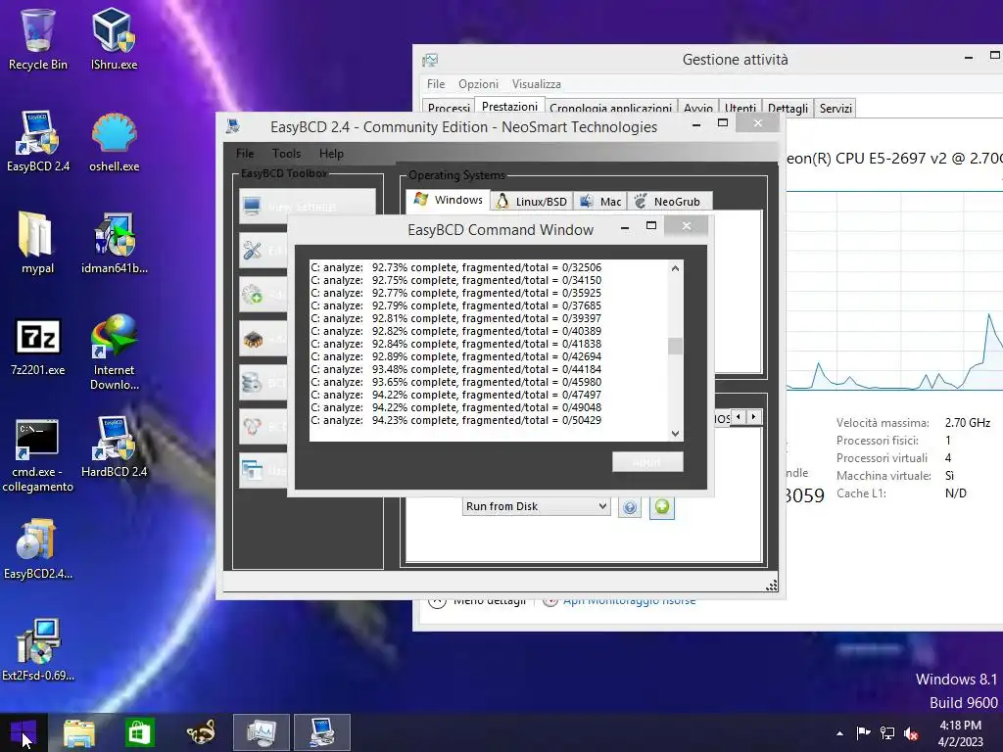Click the Useful Utilities windows icon
This screenshot has width=1003, height=752.
pyautogui.click(x=252, y=470)
